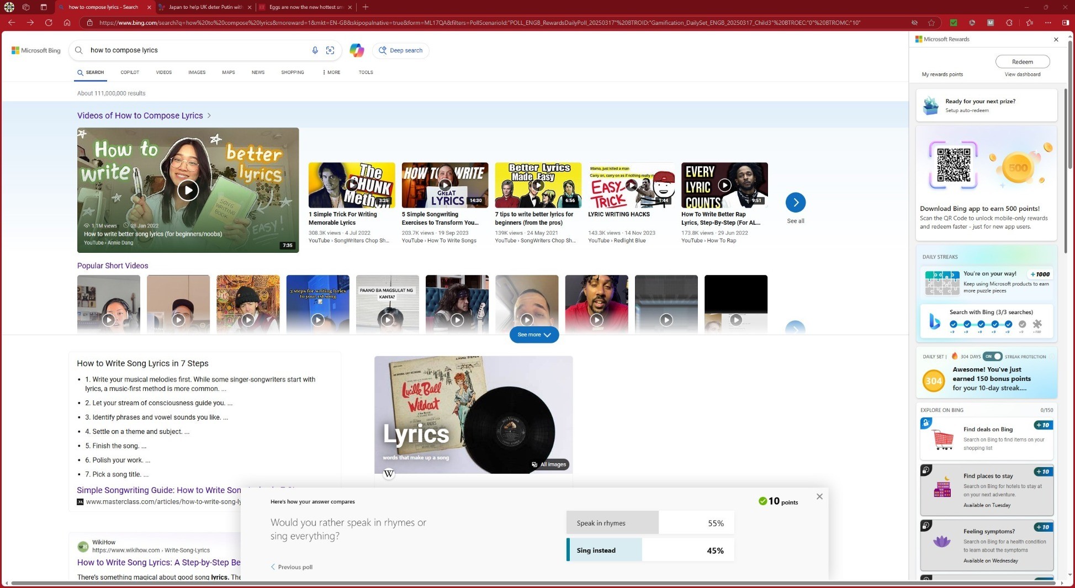Open browser settings and more menu

tap(1048, 23)
